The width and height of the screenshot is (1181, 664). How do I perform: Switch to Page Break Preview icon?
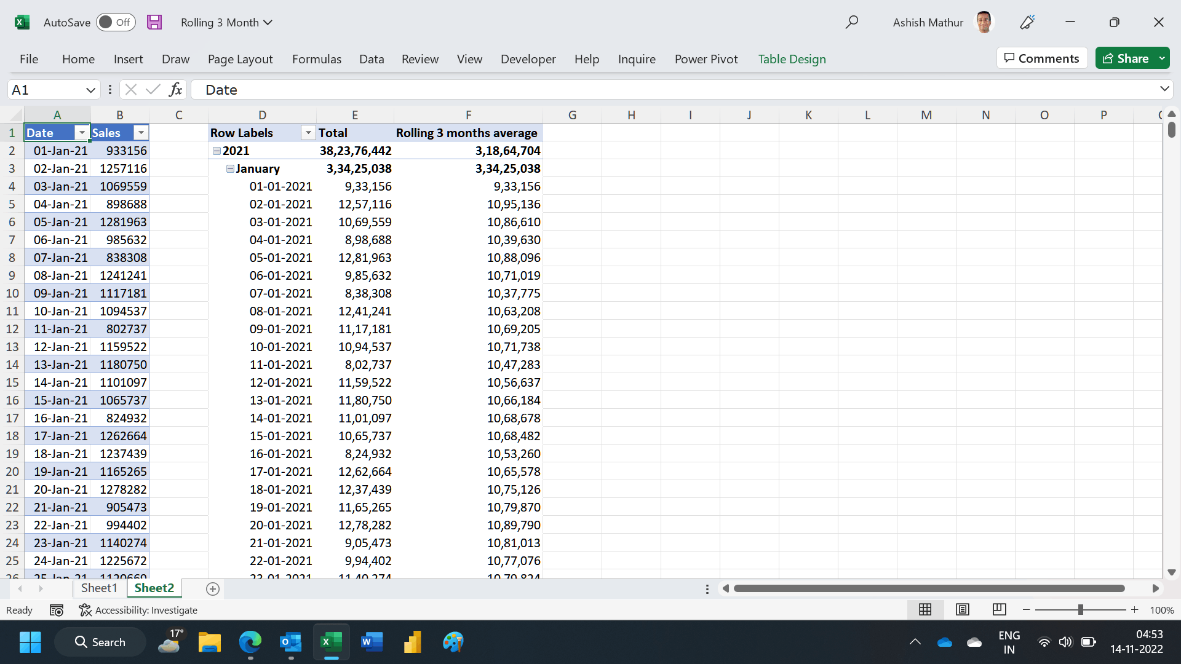[x=1000, y=609]
